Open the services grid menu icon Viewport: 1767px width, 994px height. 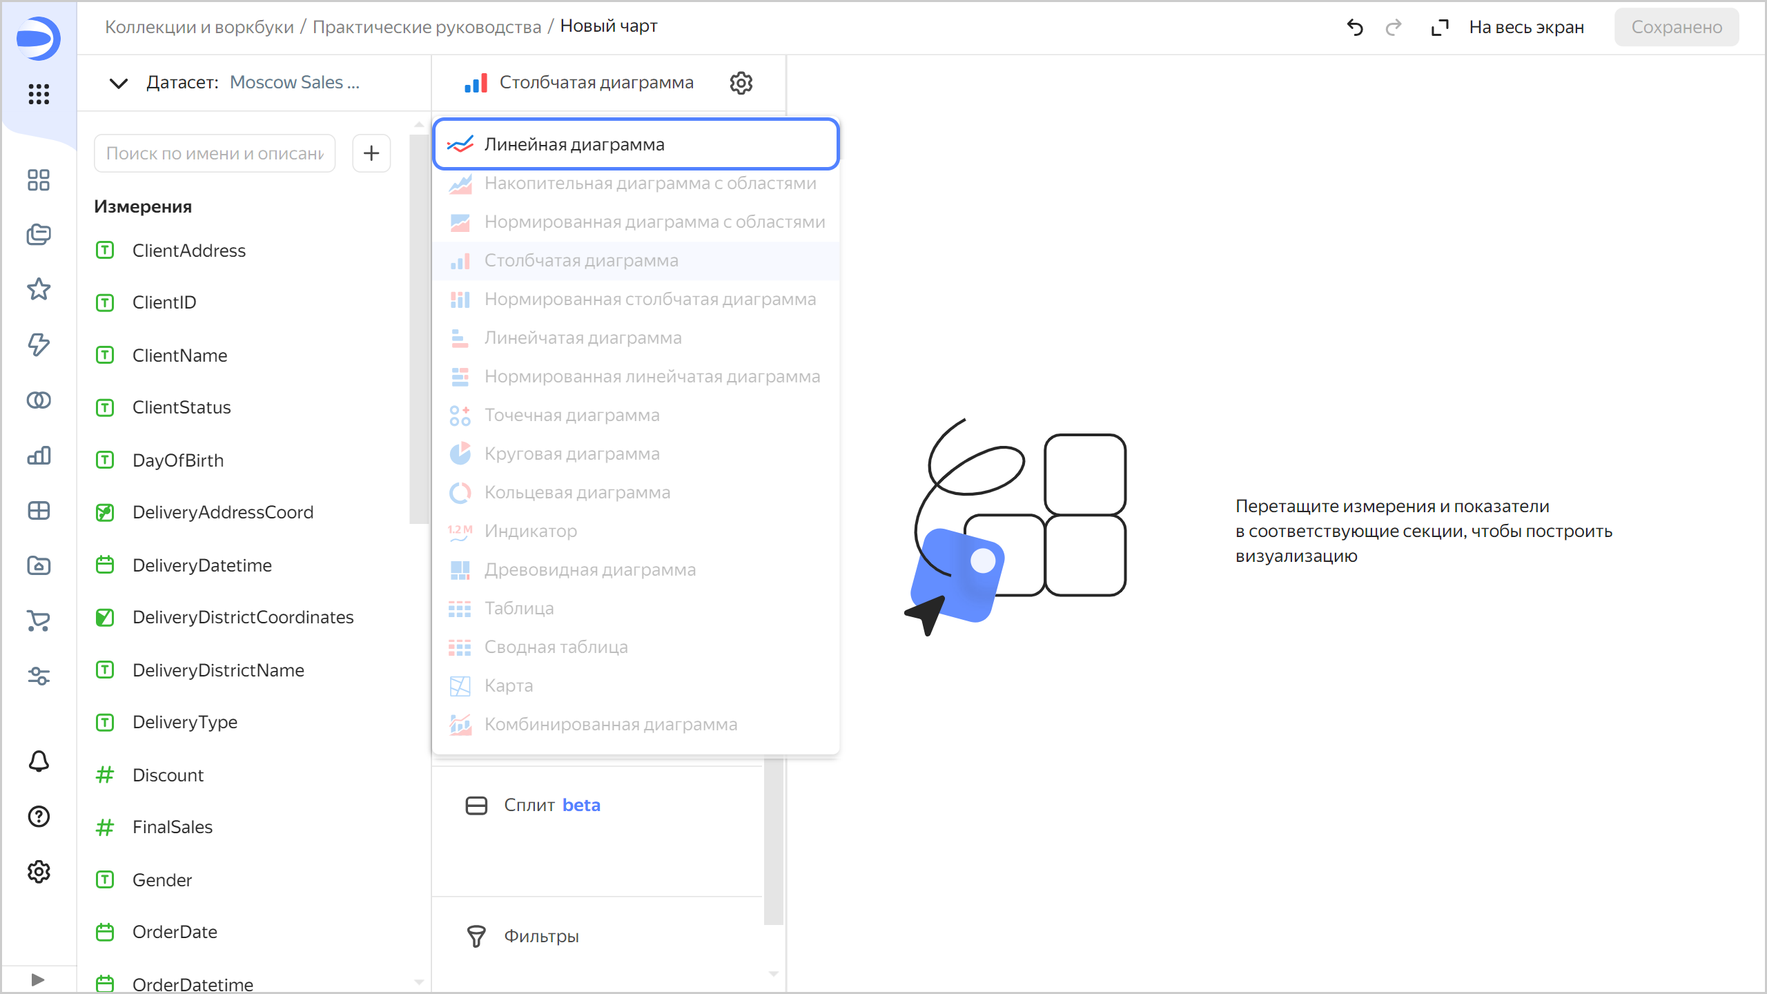(x=39, y=94)
